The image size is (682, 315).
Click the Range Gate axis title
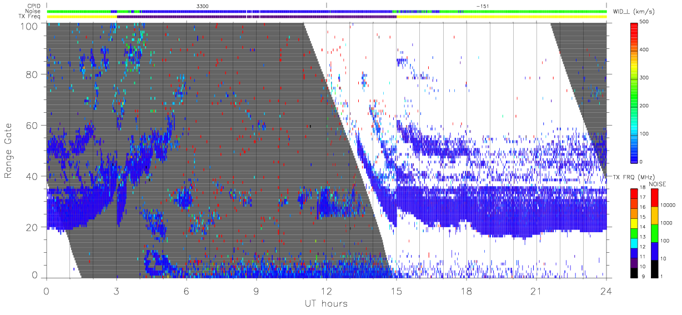(x=9, y=149)
